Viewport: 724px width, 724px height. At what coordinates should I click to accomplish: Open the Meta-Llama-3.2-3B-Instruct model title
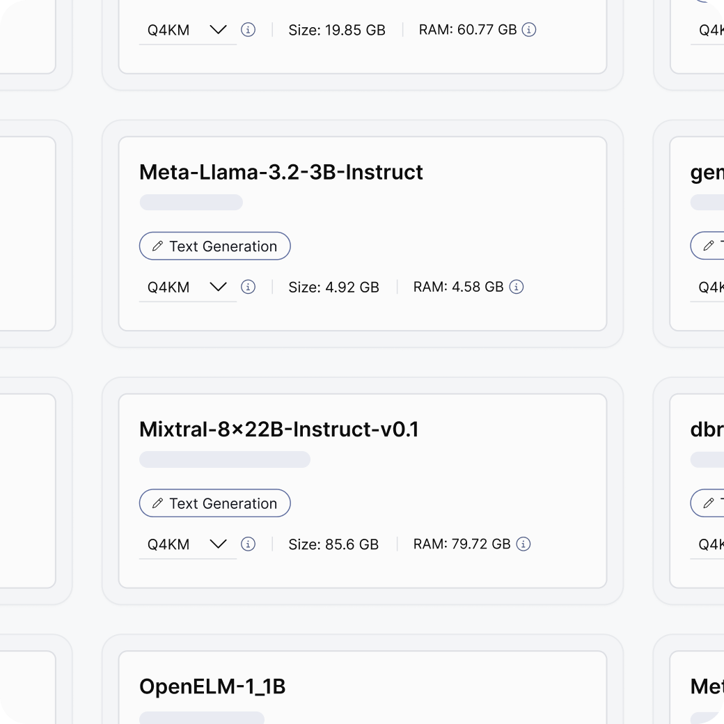281,172
